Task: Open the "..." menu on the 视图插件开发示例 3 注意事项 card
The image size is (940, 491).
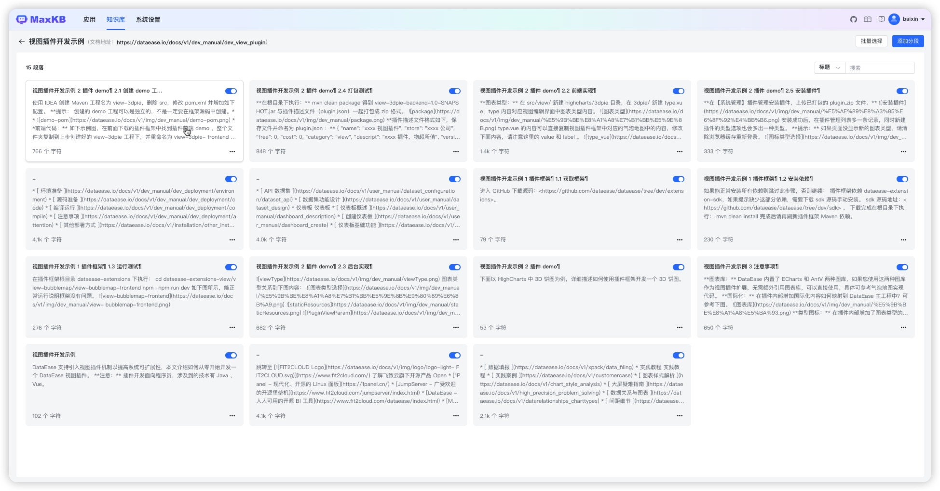Action: (x=903, y=328)
